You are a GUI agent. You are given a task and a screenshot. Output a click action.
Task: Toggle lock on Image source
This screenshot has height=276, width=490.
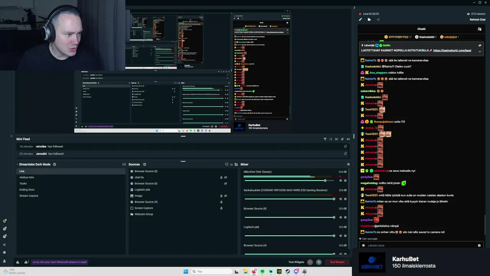(x=221, y=196)
